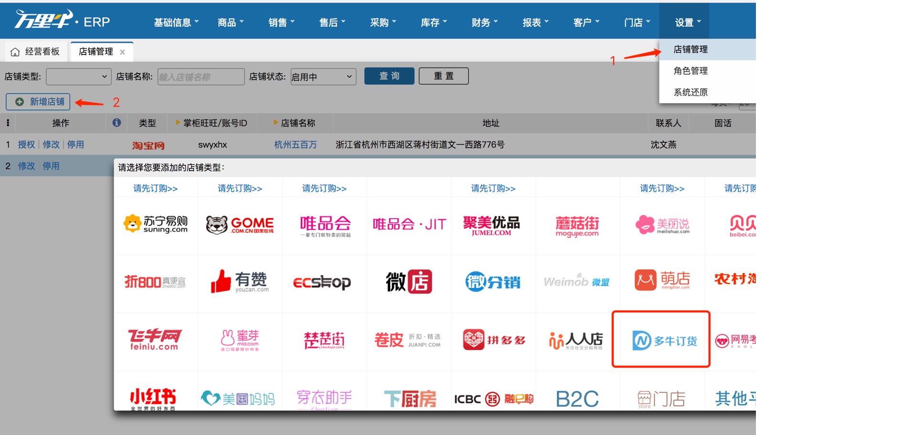Click the 新增店铺 button
The width and height of the screenshot is (912, 435).
pyautogui.click(x=38, y=101)
